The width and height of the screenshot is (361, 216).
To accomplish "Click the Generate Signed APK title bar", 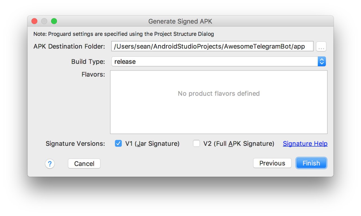I will [x=180, y=21].
